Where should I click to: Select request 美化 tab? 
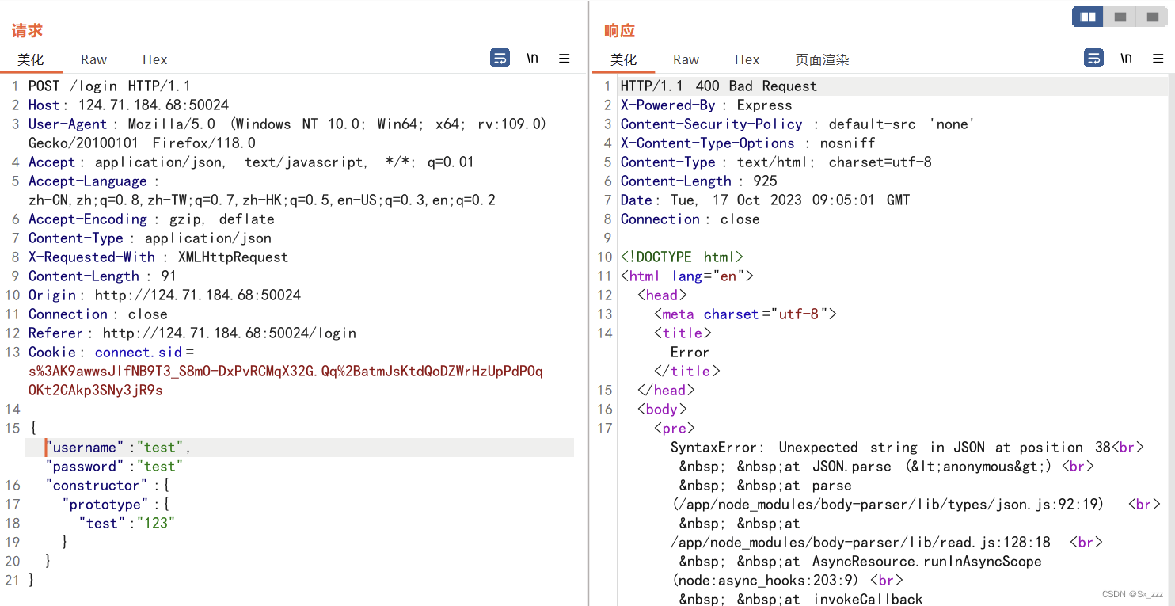(x=31, y=59)
